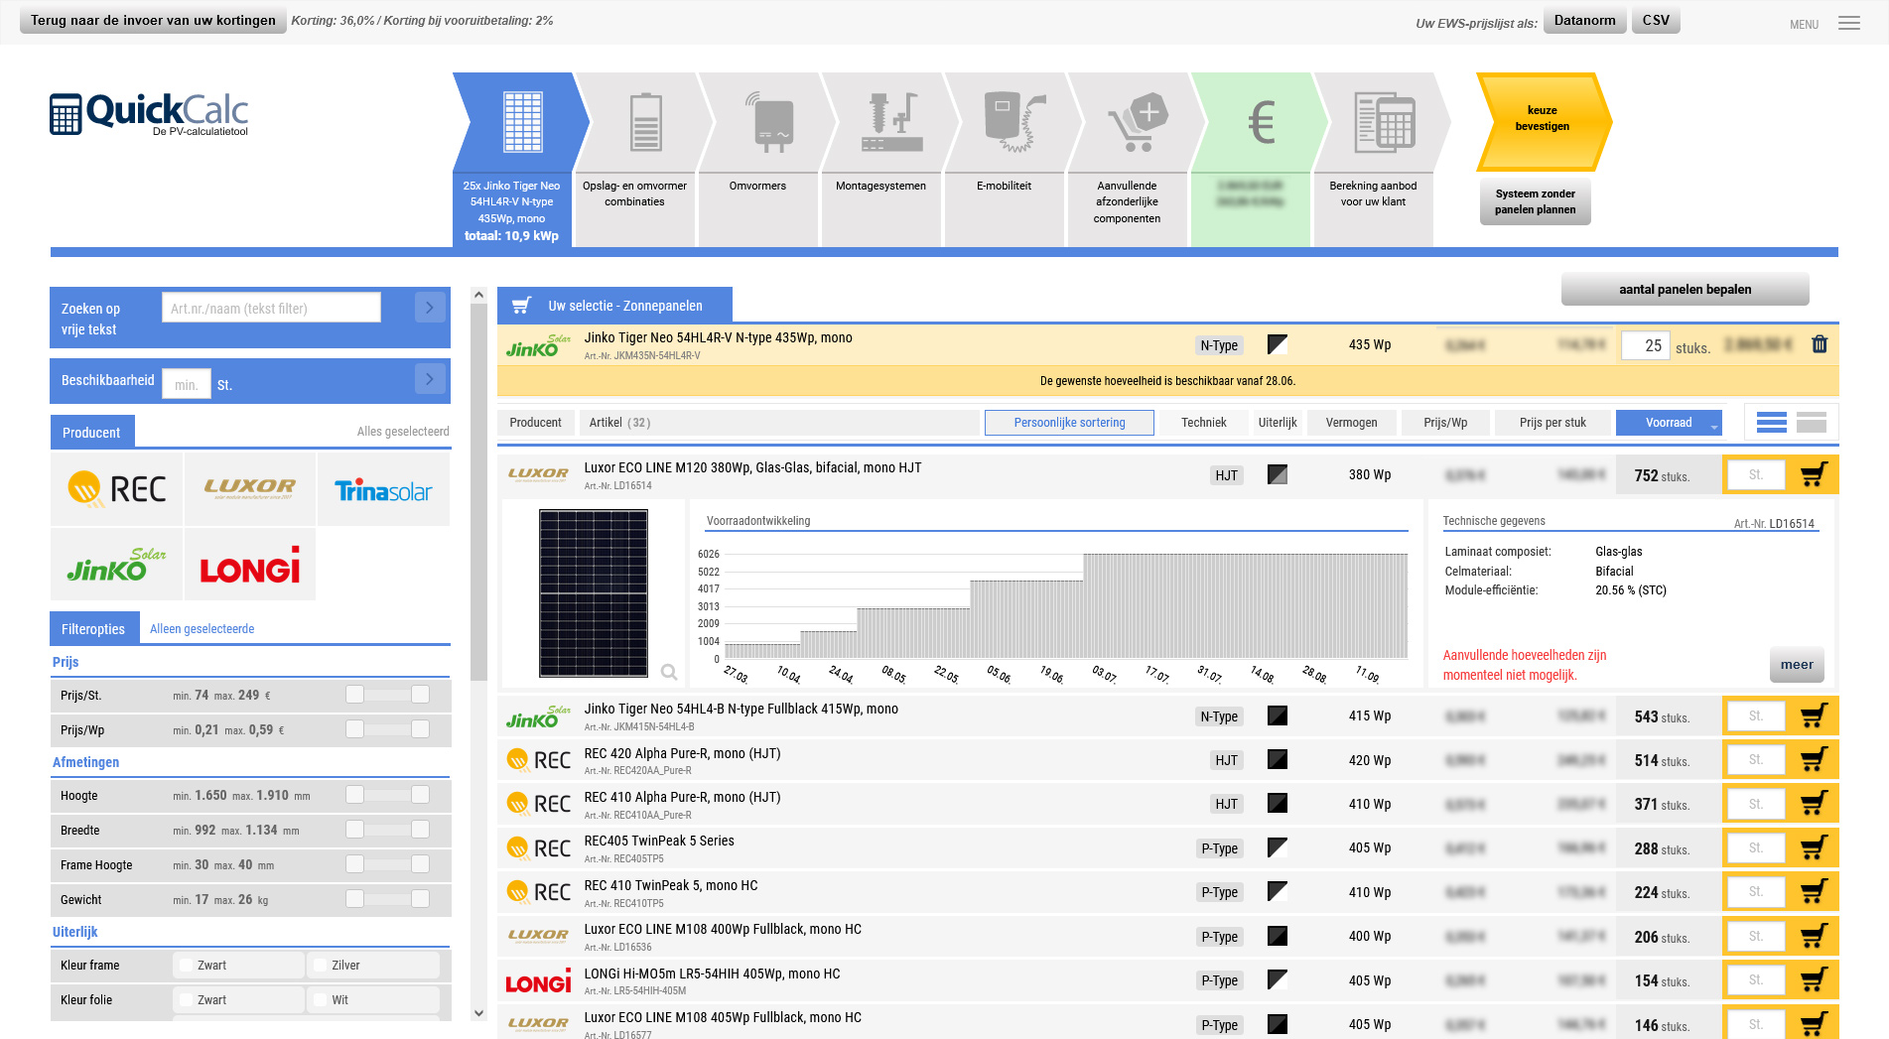Click the magnifier to enlarge the panel image
The width and height of the screenshot is (1889, 1039).
pyautogui.click(x=670, y=672)
